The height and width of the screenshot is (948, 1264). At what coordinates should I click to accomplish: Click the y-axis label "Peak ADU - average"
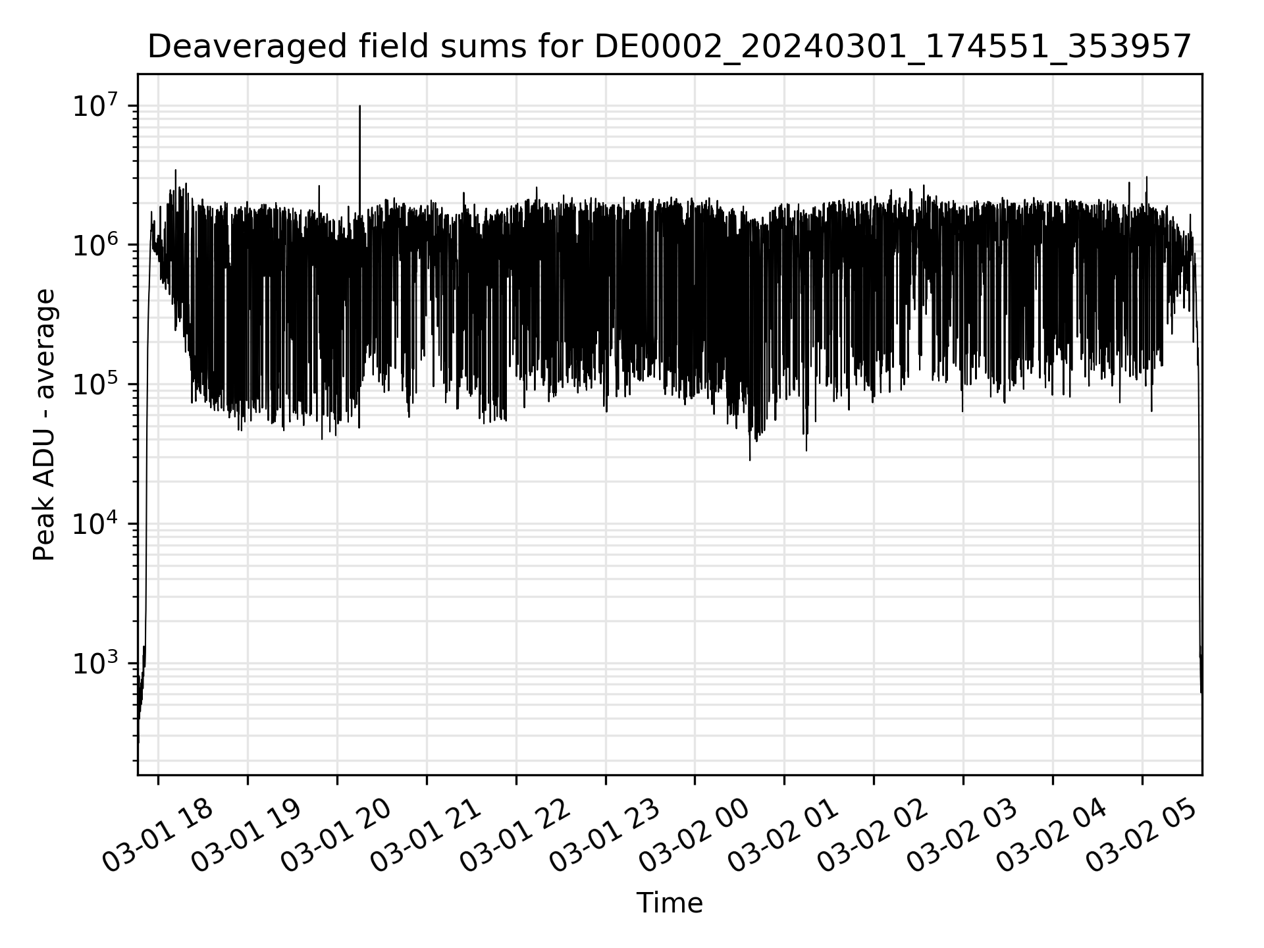point(44,425)
